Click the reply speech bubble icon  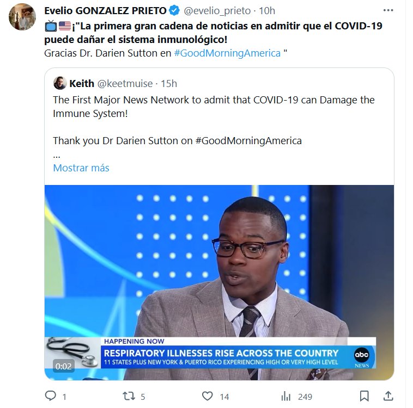point(51,395)
